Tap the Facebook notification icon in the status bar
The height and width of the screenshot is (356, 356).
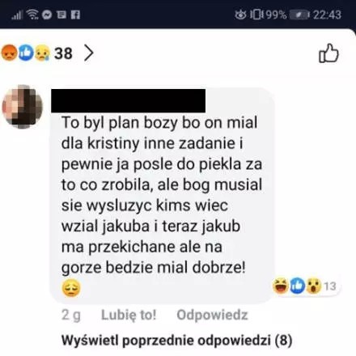point(75,15)
